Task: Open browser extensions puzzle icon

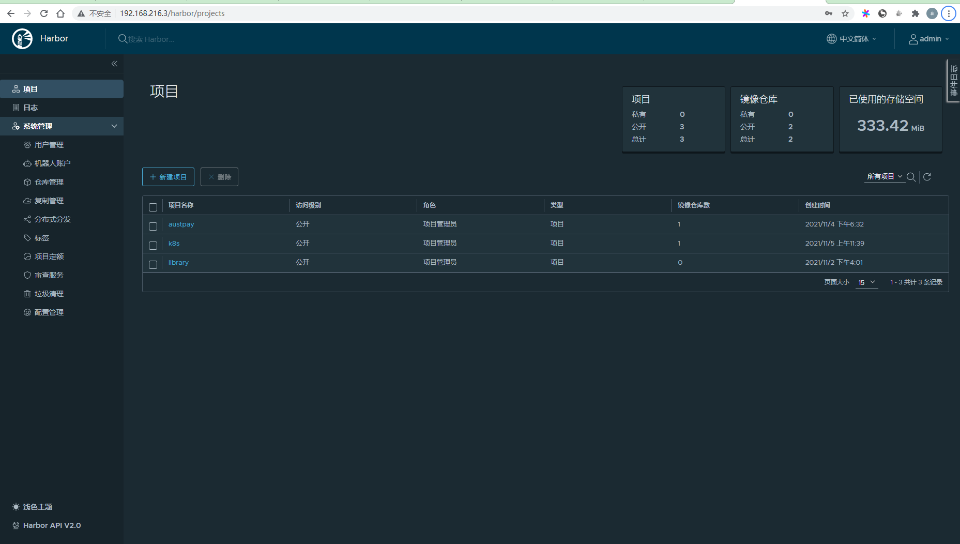Action: coord(916,13)
